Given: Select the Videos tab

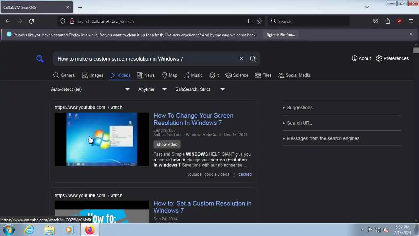Looking at the screenshot, I should click(120, 75).
